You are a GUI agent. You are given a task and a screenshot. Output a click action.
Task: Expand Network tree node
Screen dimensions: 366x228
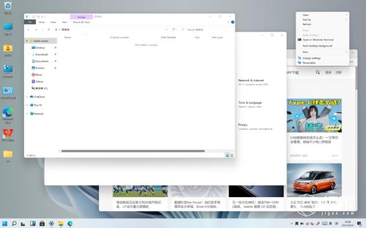(x=27, y=114)
